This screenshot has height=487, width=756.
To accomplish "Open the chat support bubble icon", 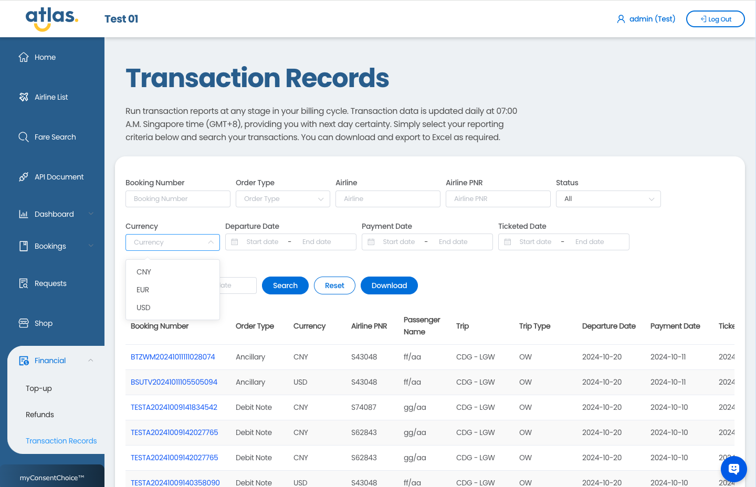I will tap(733, 469).
